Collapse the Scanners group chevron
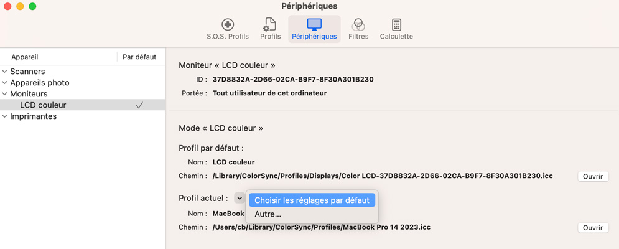619x249 pixels. (x=4, y=72)
